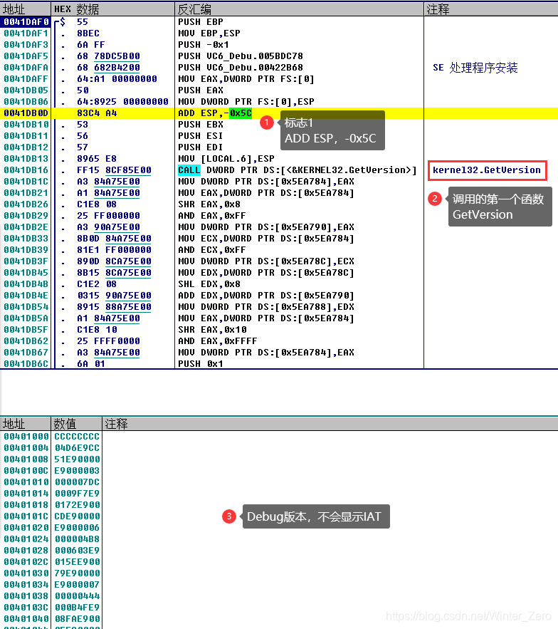Select MOV DWORD PTR DS:[0x5EA78C],ECX line
The width and height of the screenshot is (558, 629).
point(266,261)
